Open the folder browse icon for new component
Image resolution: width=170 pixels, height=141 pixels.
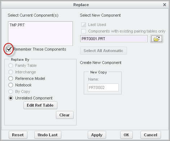click(x=157, y=39)
